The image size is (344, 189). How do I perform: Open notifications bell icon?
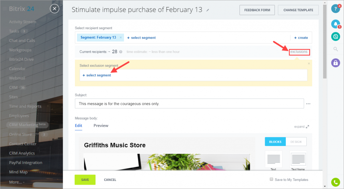pos(336,24)
